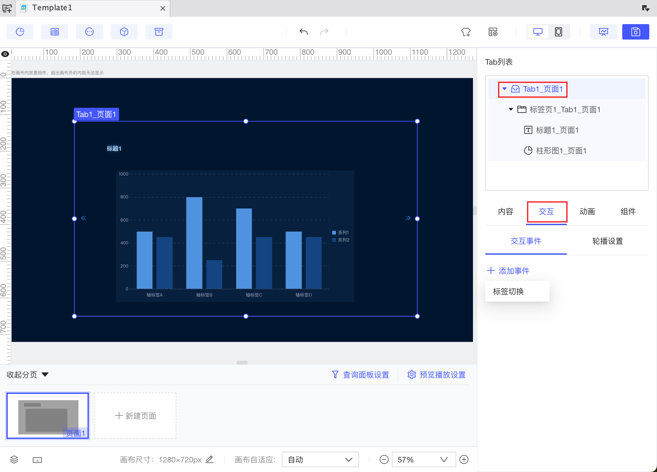Click the theme shirt icon
657x472 pixels.
coord(466,32)
